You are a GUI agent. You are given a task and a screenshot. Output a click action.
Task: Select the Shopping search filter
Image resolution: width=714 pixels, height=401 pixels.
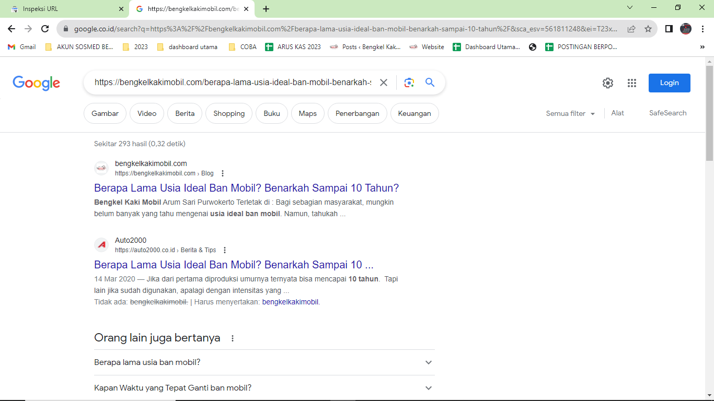click(x=229, y=113)
